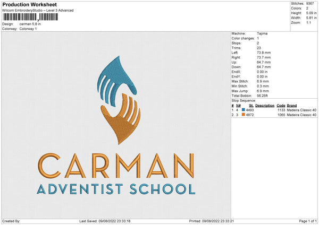The width and height of the screenshot is (319, 225).
Task: Click thread code 1133
Action: click(x=281, y=110)
